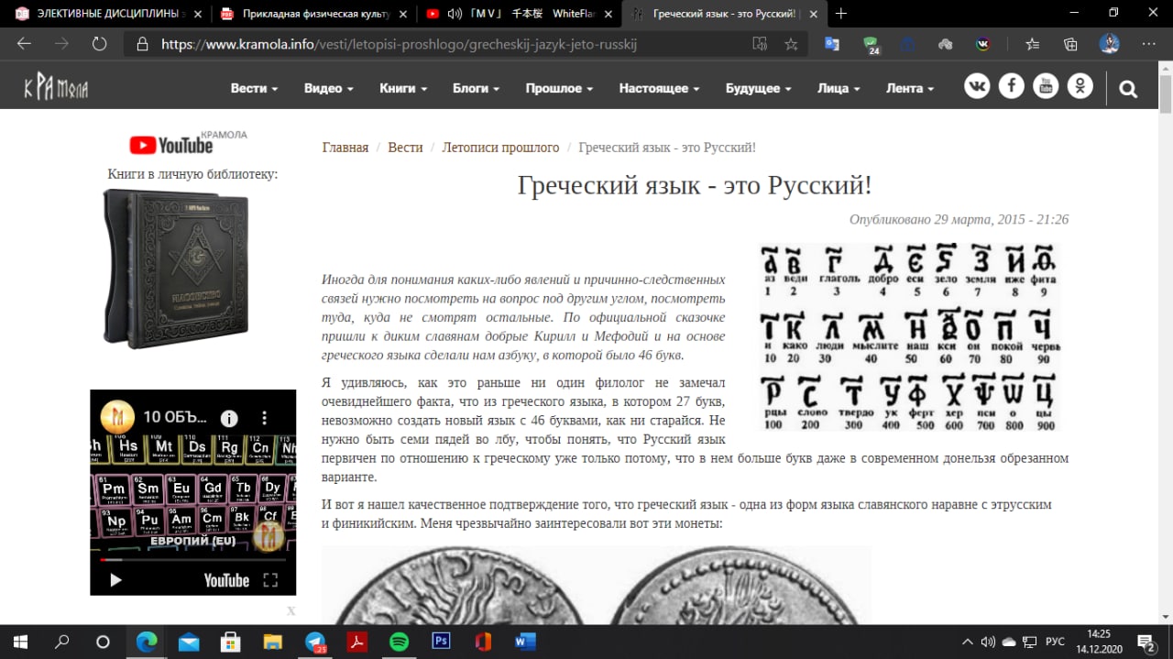Screen dimensions: 1173x659
Task: Add page to favorites star
Action: click(x=791, y=43)
